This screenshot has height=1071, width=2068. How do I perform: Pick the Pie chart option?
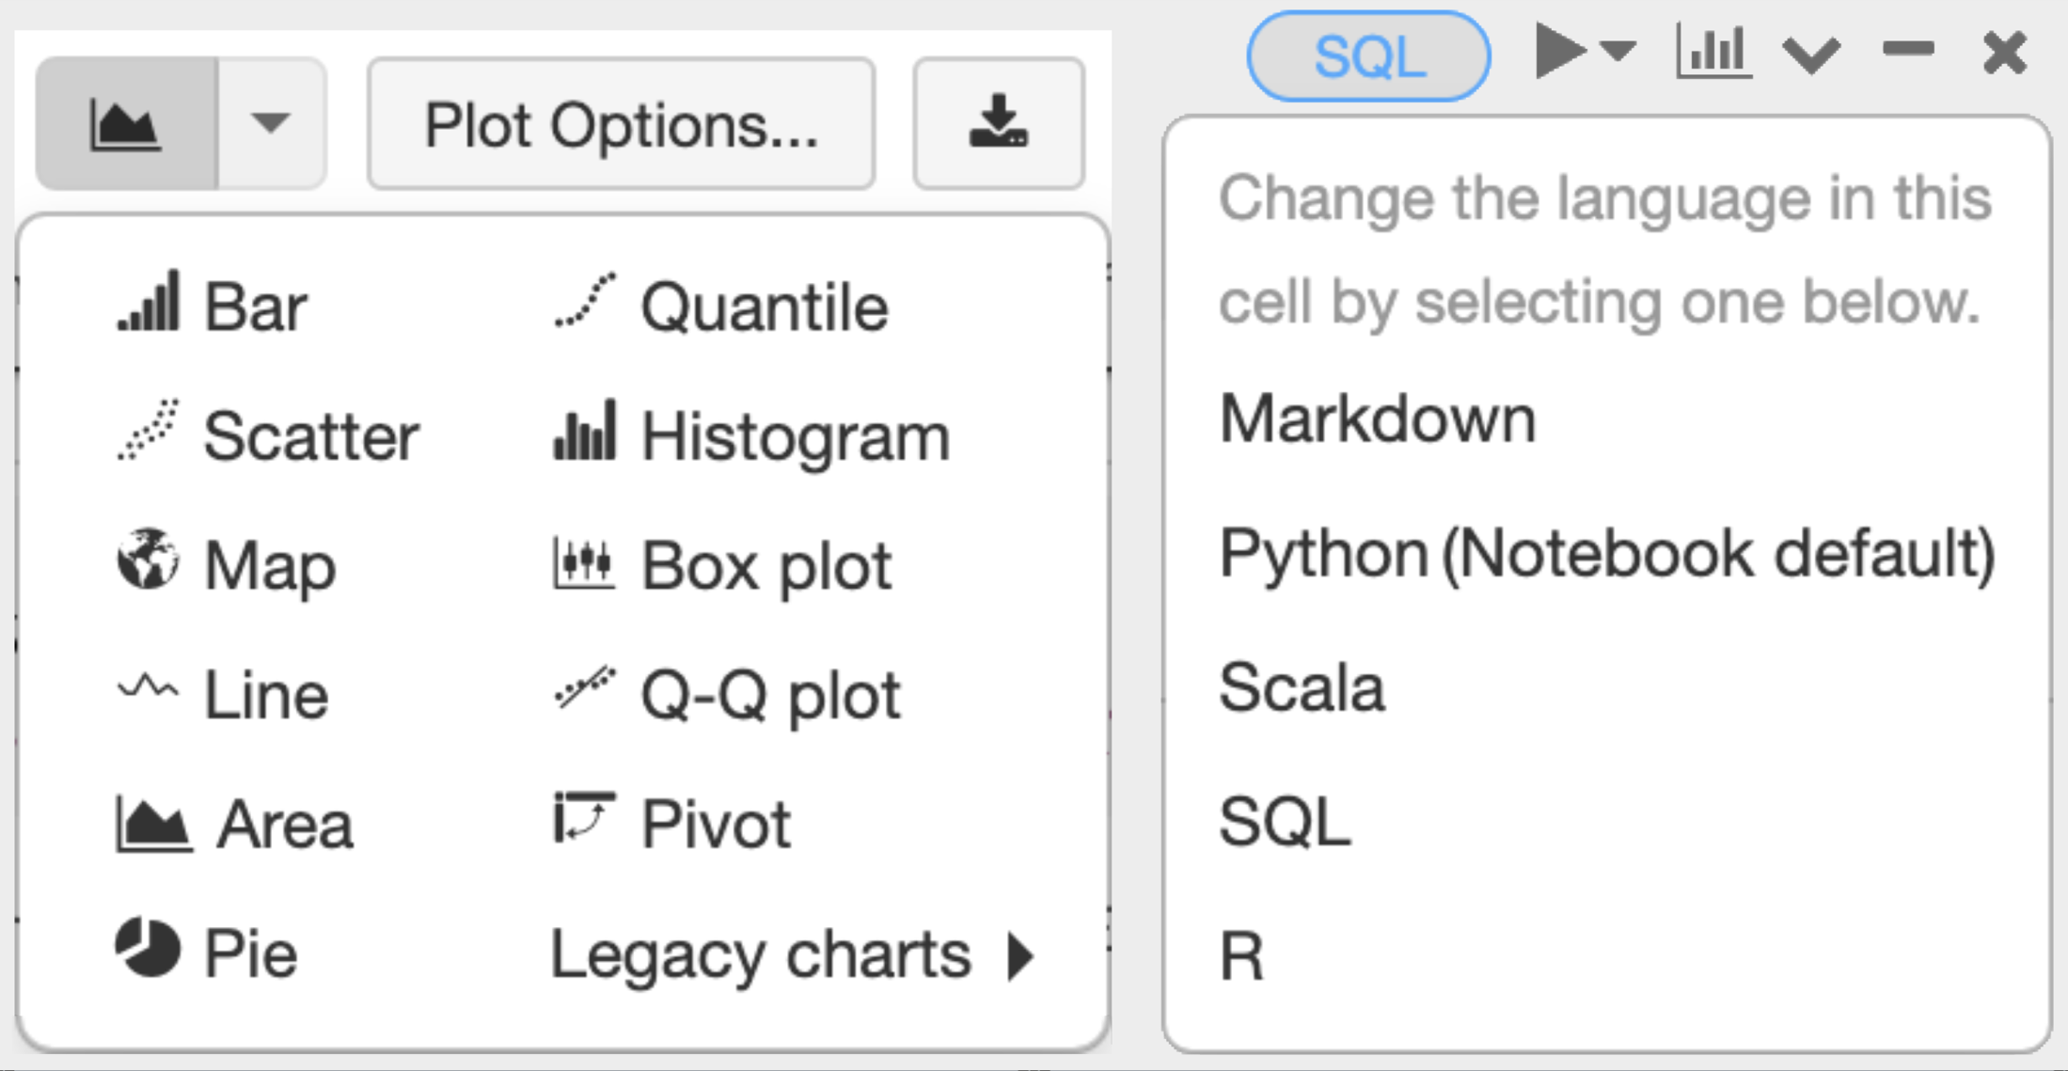247,953
